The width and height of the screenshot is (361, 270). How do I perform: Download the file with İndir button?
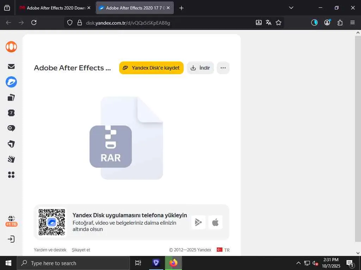tap(200, 68)
